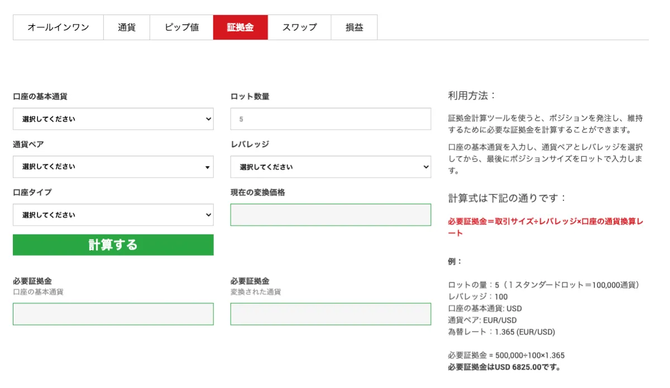Click the 現在の変換価格 input field
The width and height of the screenshot is (670, 388).
(330, 214)
